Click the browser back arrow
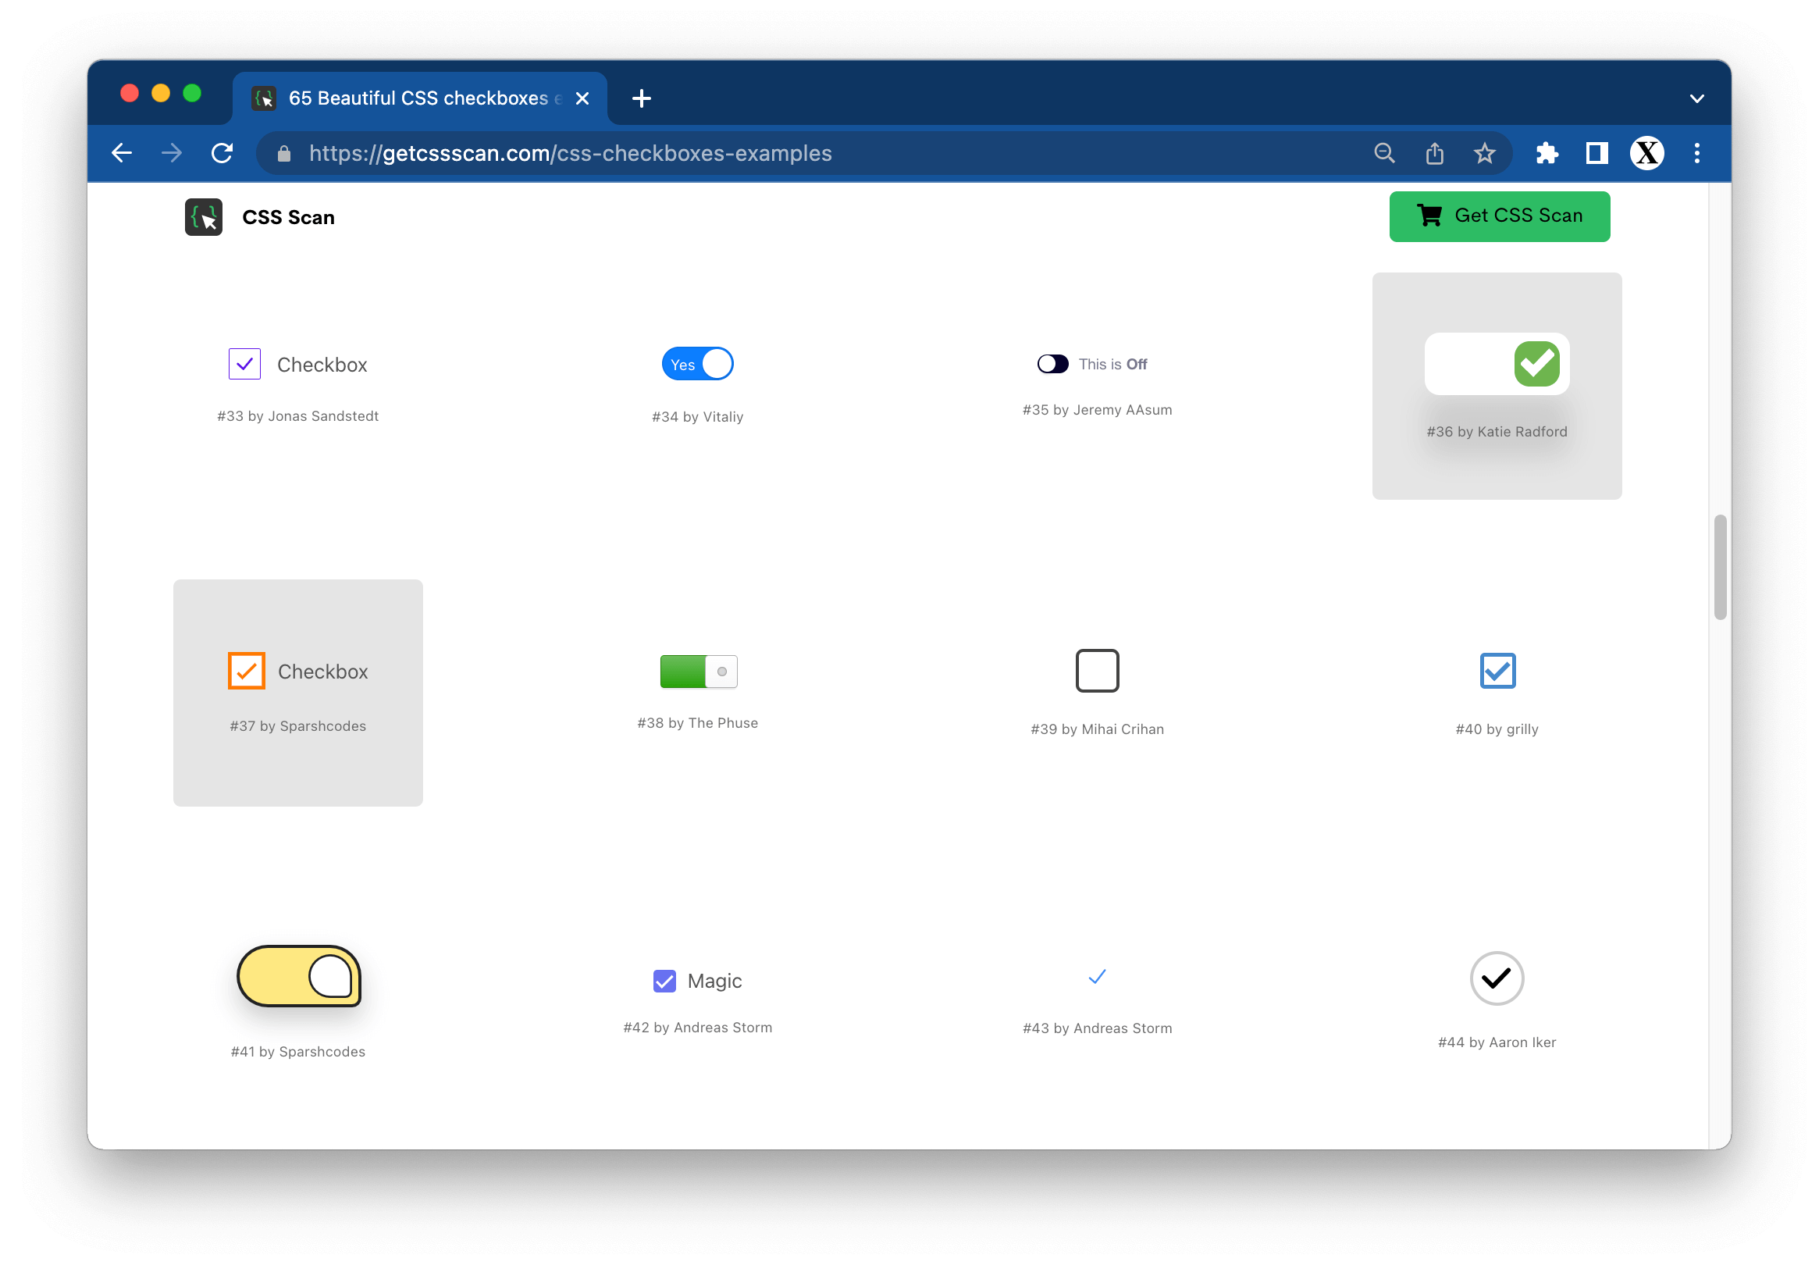 (x=122, y=153)
